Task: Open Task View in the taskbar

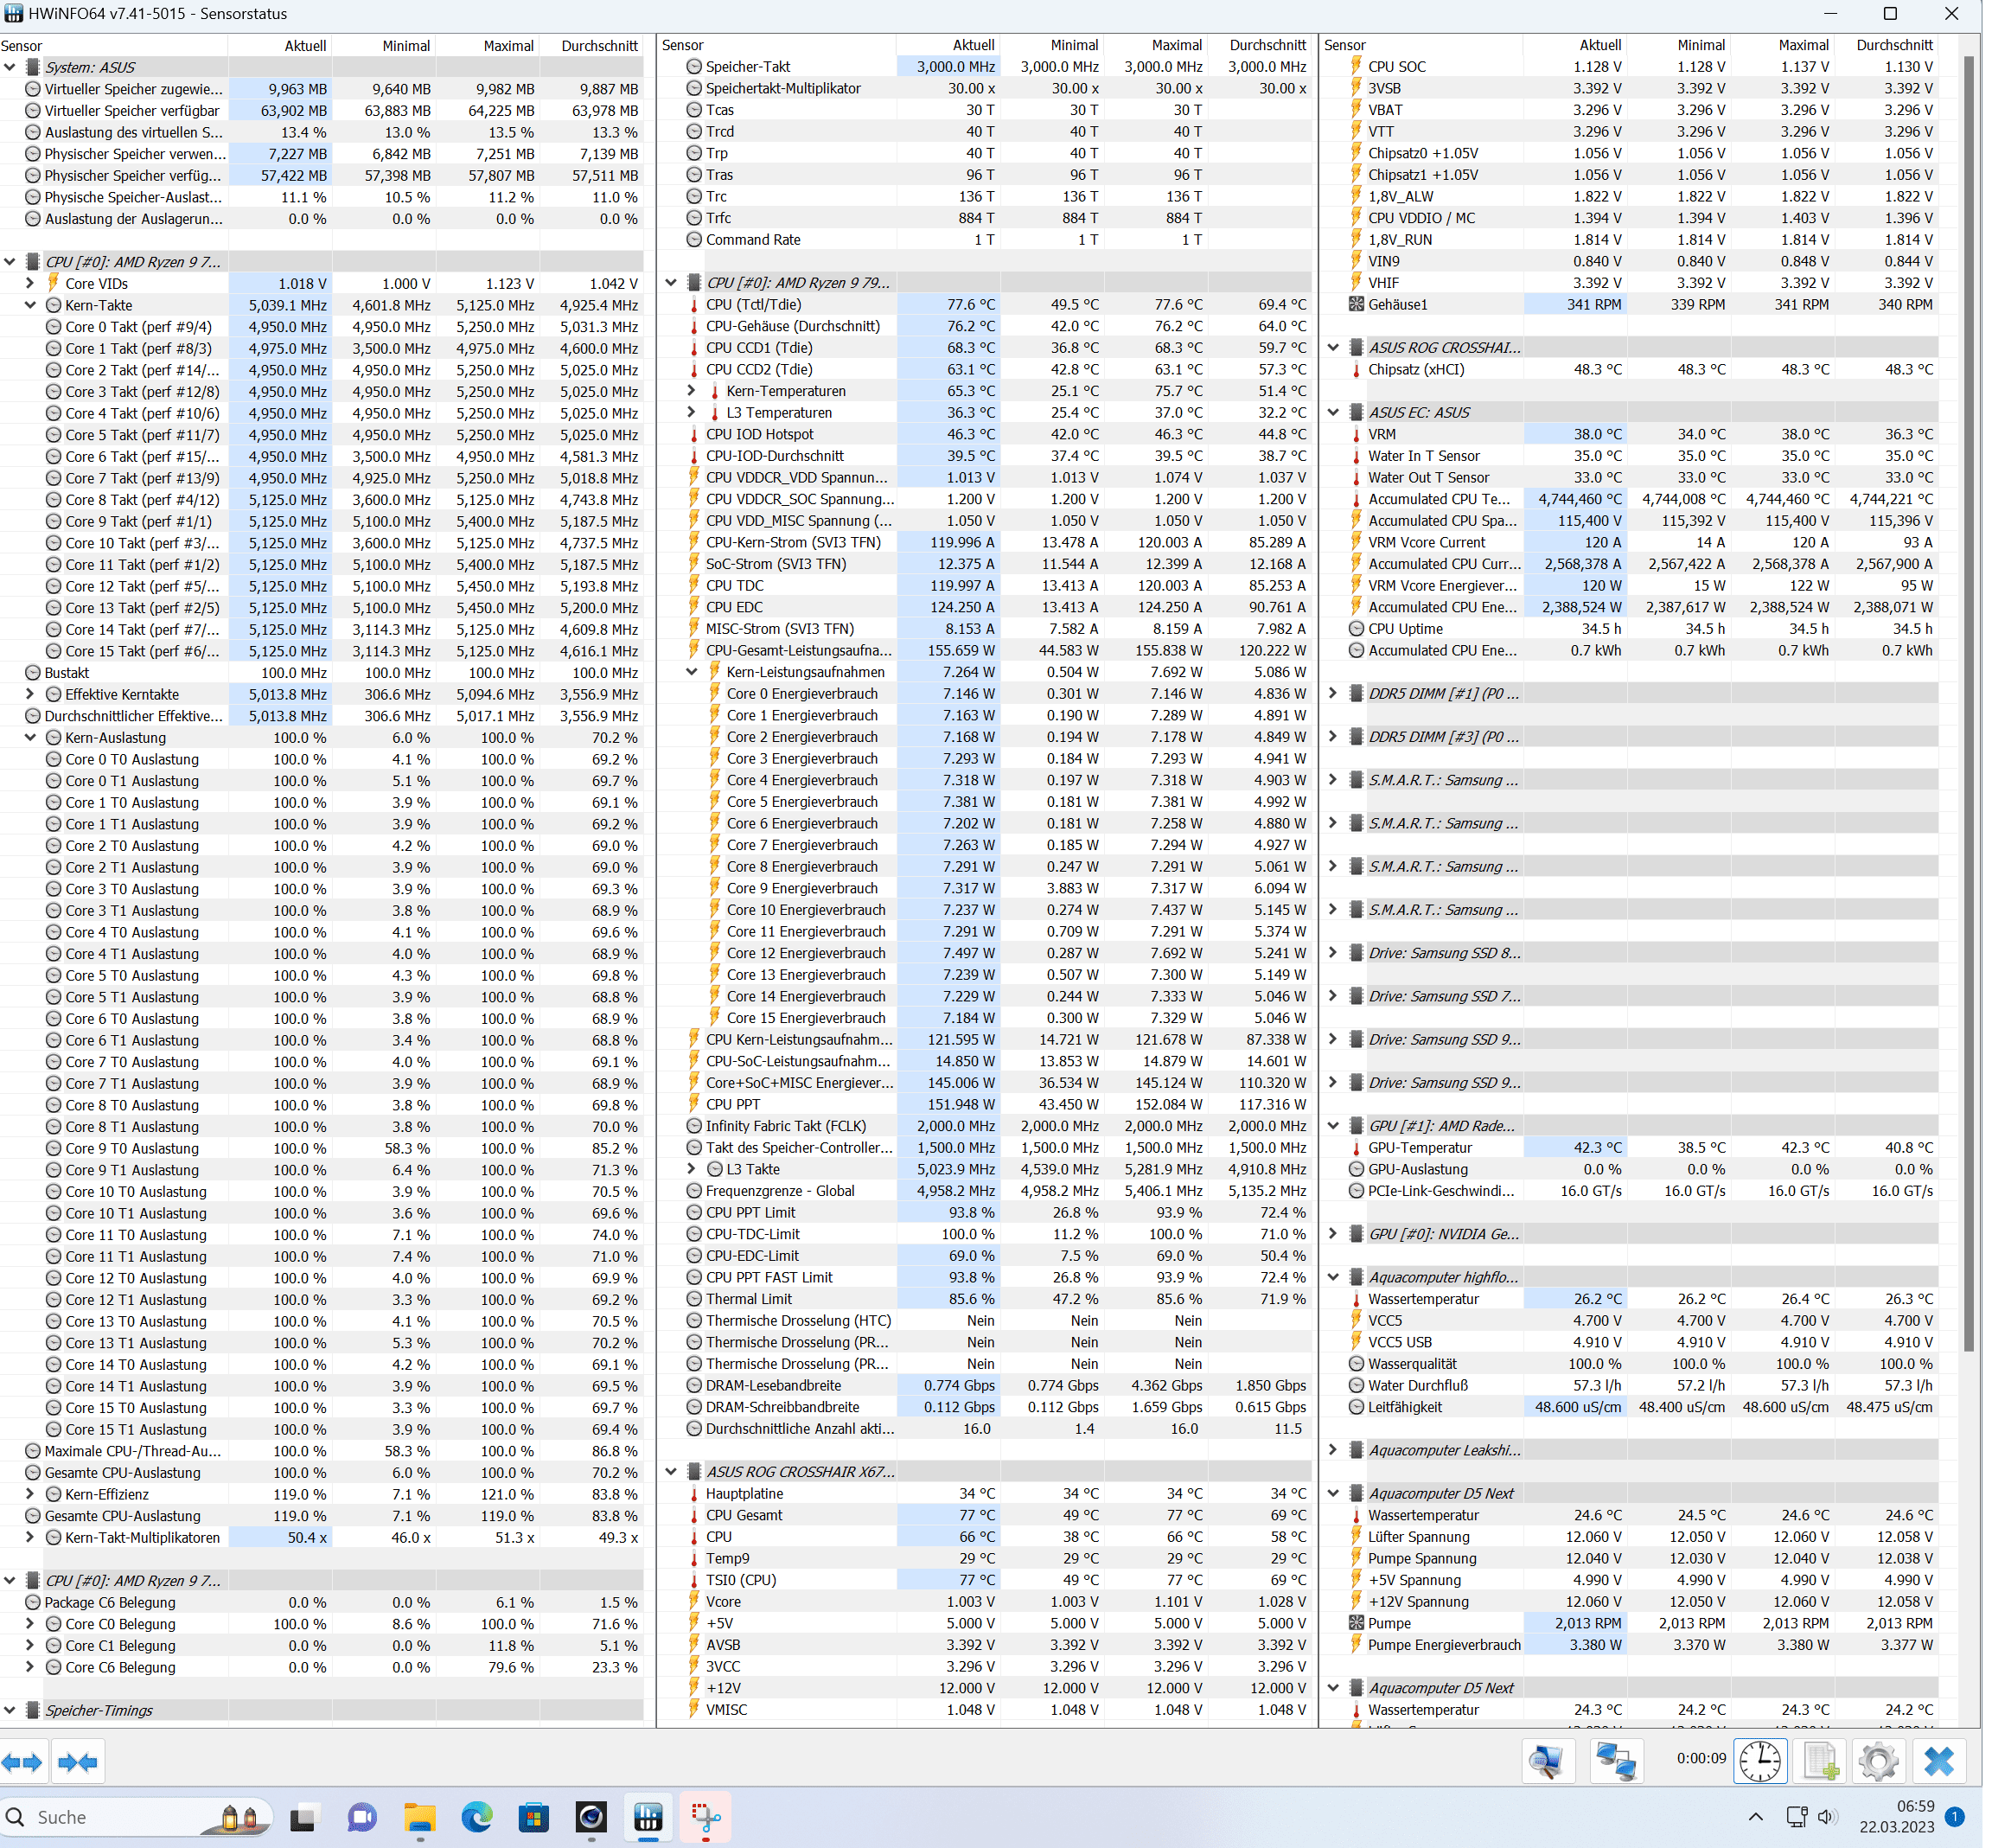Action: pos(303,1817)
